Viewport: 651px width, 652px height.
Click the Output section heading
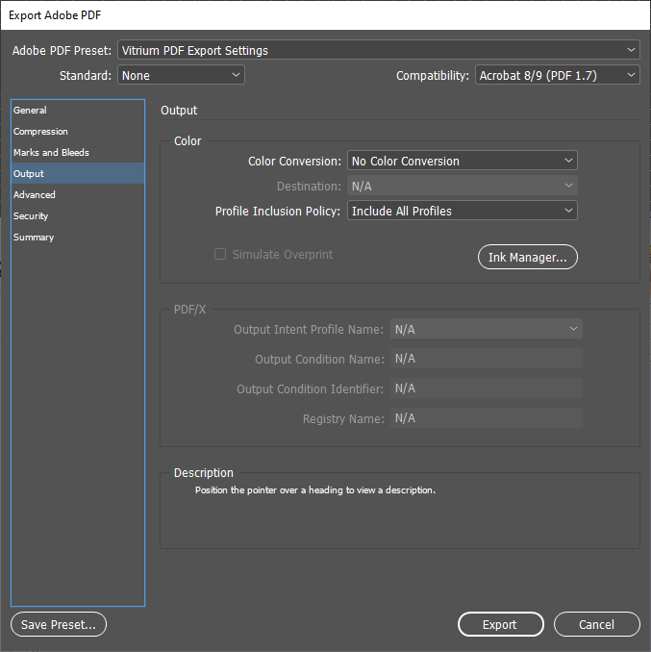(179, 111)
